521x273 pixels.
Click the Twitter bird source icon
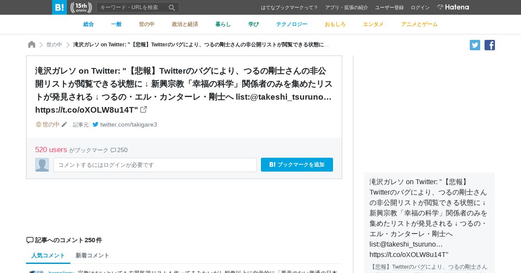[x=96, y=124]
